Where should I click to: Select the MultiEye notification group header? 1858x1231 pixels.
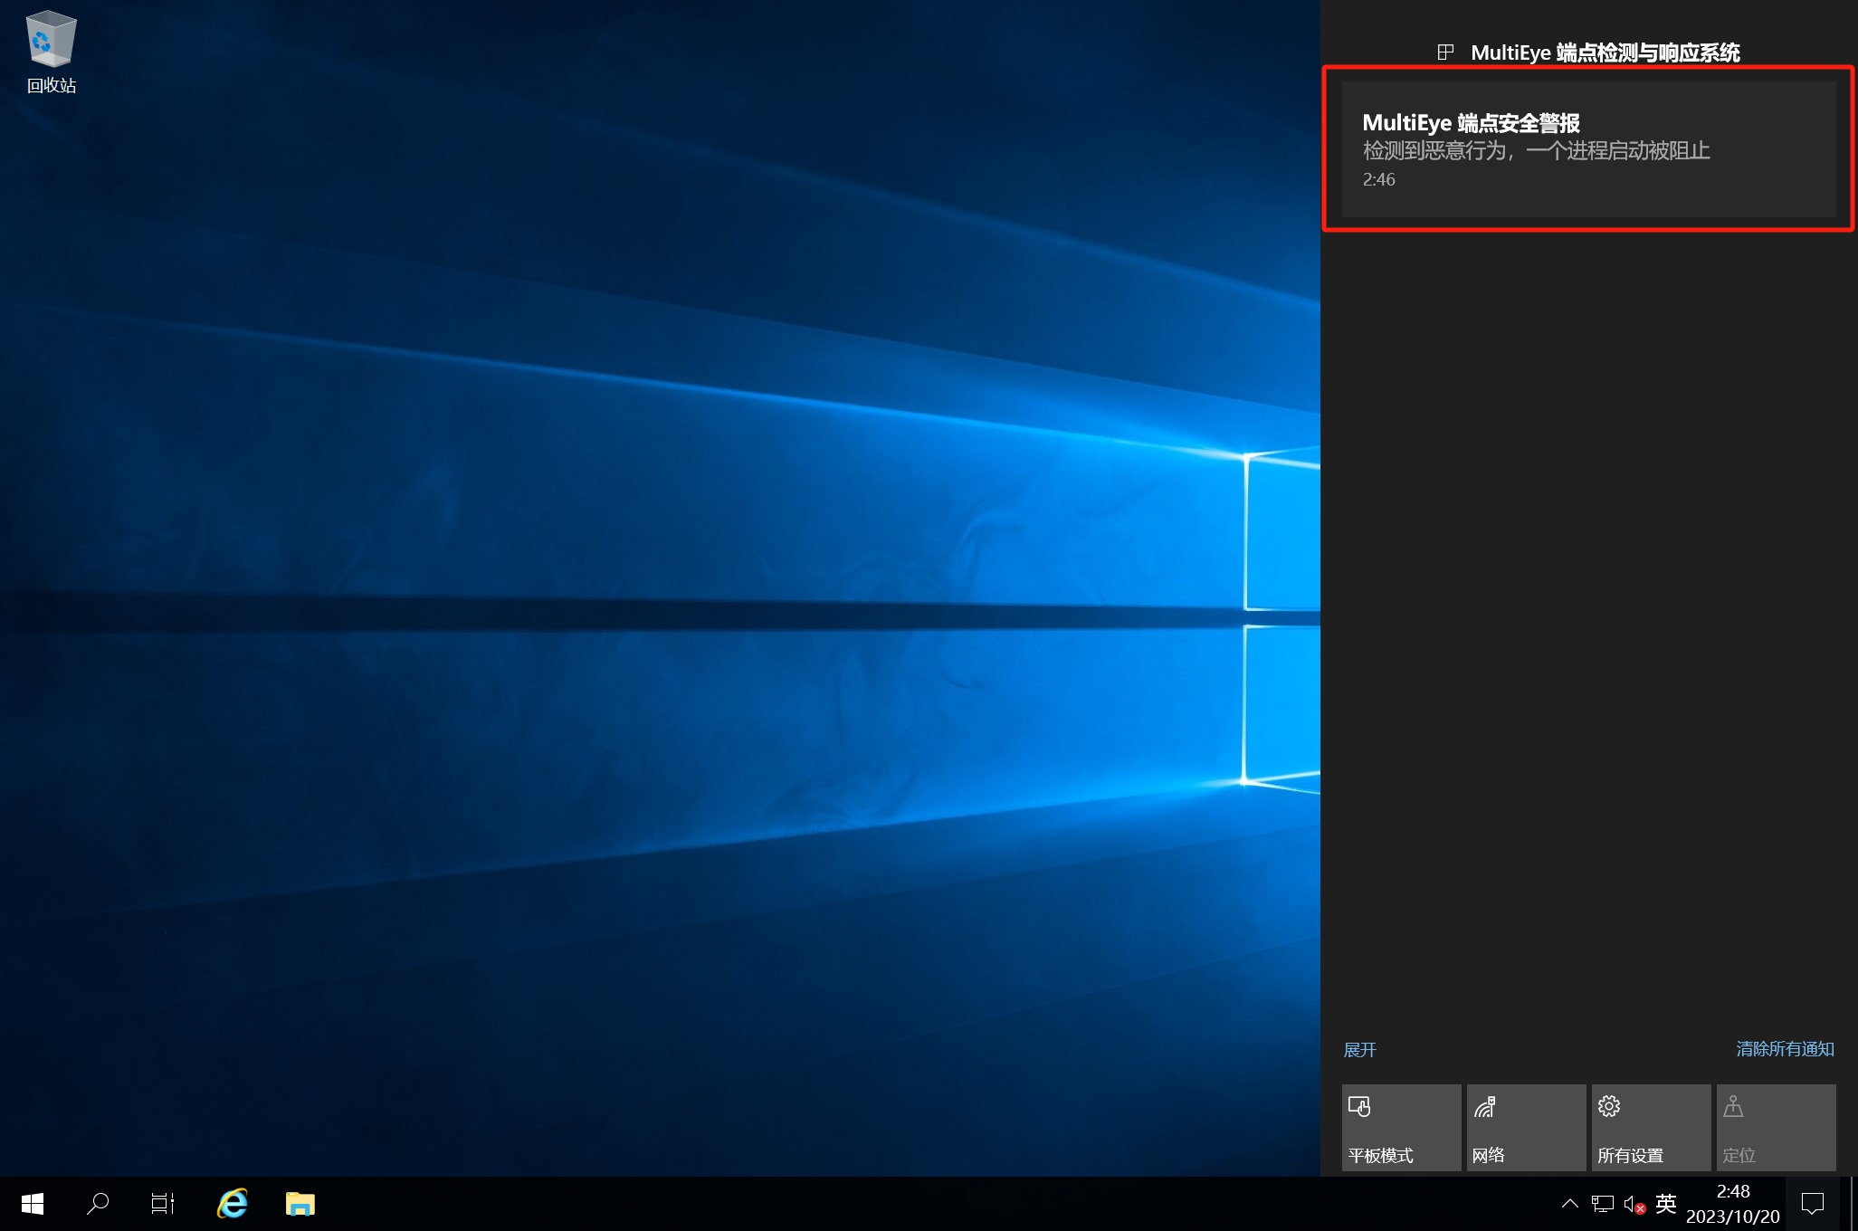tap(1588, 52)
